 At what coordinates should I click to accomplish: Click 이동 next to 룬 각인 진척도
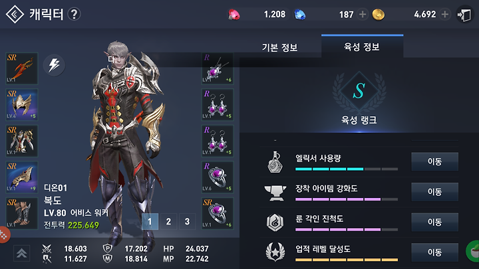tap(434, 222)
